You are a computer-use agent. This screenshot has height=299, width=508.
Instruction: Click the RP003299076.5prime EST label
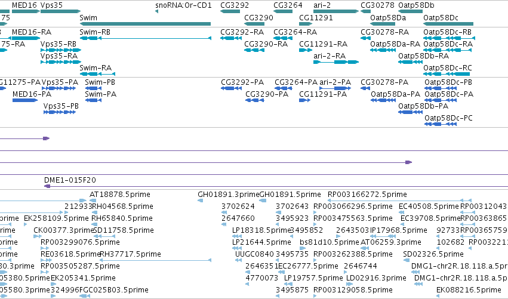point(80,242)
